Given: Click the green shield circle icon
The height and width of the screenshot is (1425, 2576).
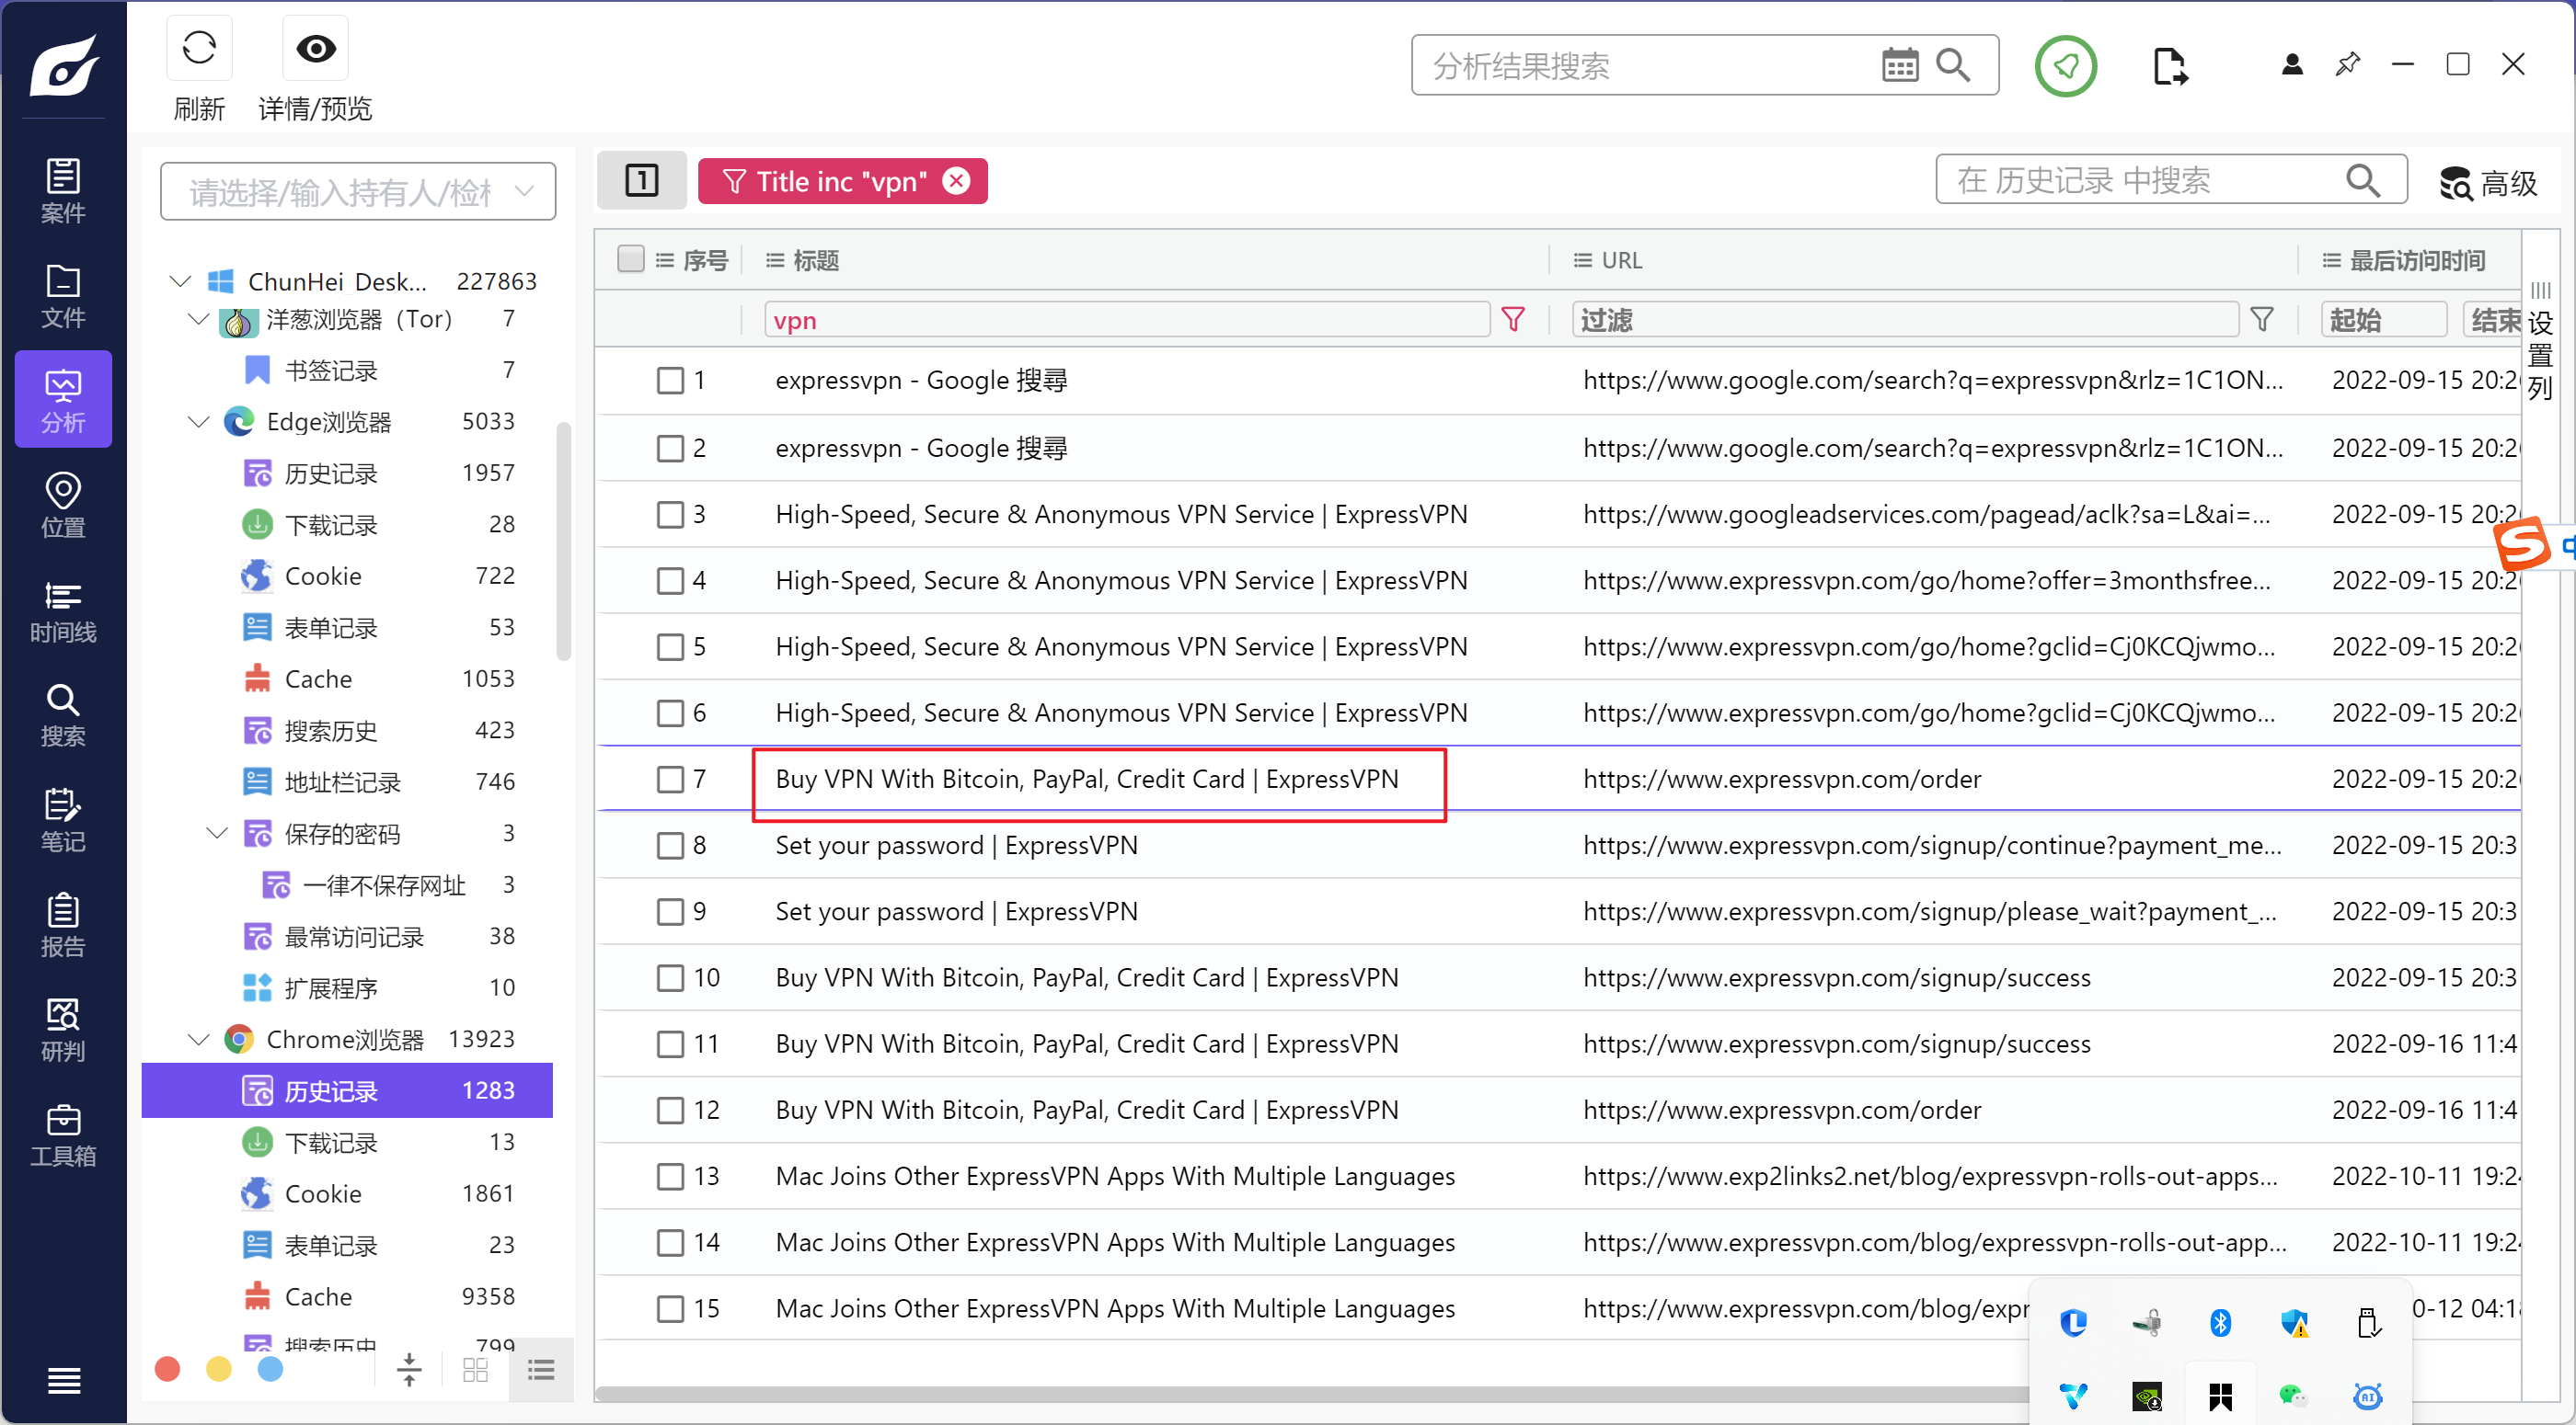Looking at the screenshot, I should 2065,66.
